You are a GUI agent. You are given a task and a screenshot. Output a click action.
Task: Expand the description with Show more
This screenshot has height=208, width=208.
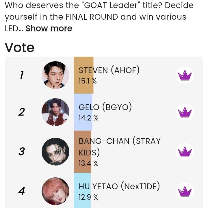(49, 29)
